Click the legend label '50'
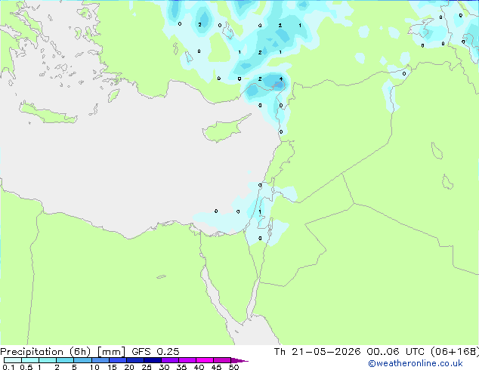The height and width of the screenshot is (370, 479). 233,367
